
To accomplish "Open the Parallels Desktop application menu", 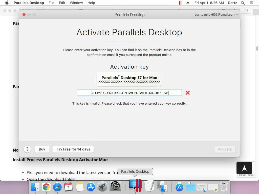I will [x=29, y=3].
